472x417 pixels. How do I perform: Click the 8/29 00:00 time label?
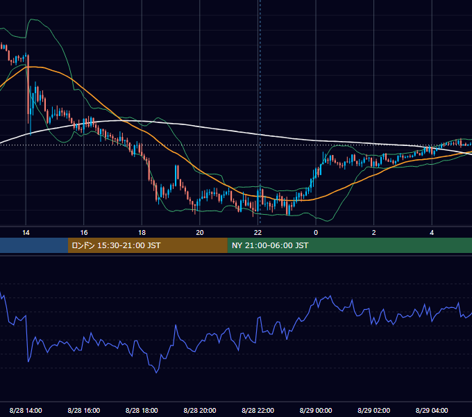click(316, 410)
